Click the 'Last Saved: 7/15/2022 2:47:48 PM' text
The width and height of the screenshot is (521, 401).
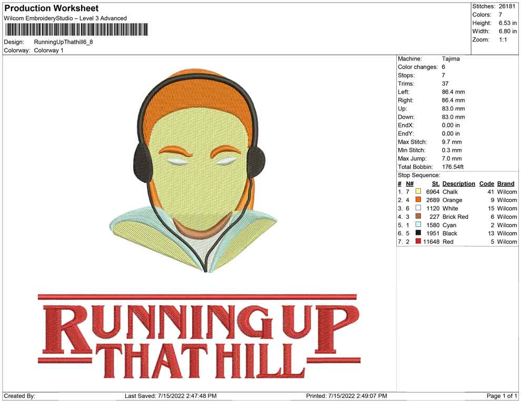171,396
